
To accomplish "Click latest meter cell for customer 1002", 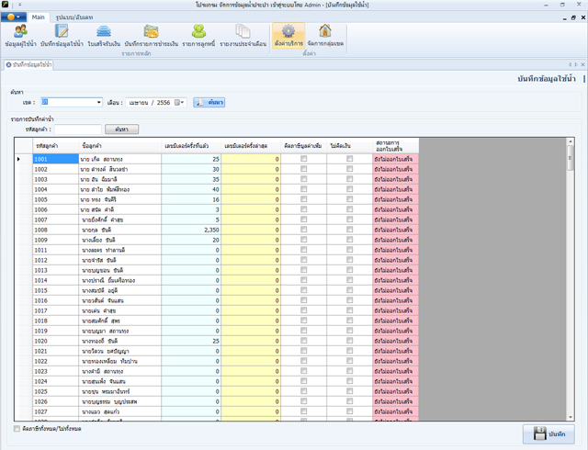I will click(251, 169).
